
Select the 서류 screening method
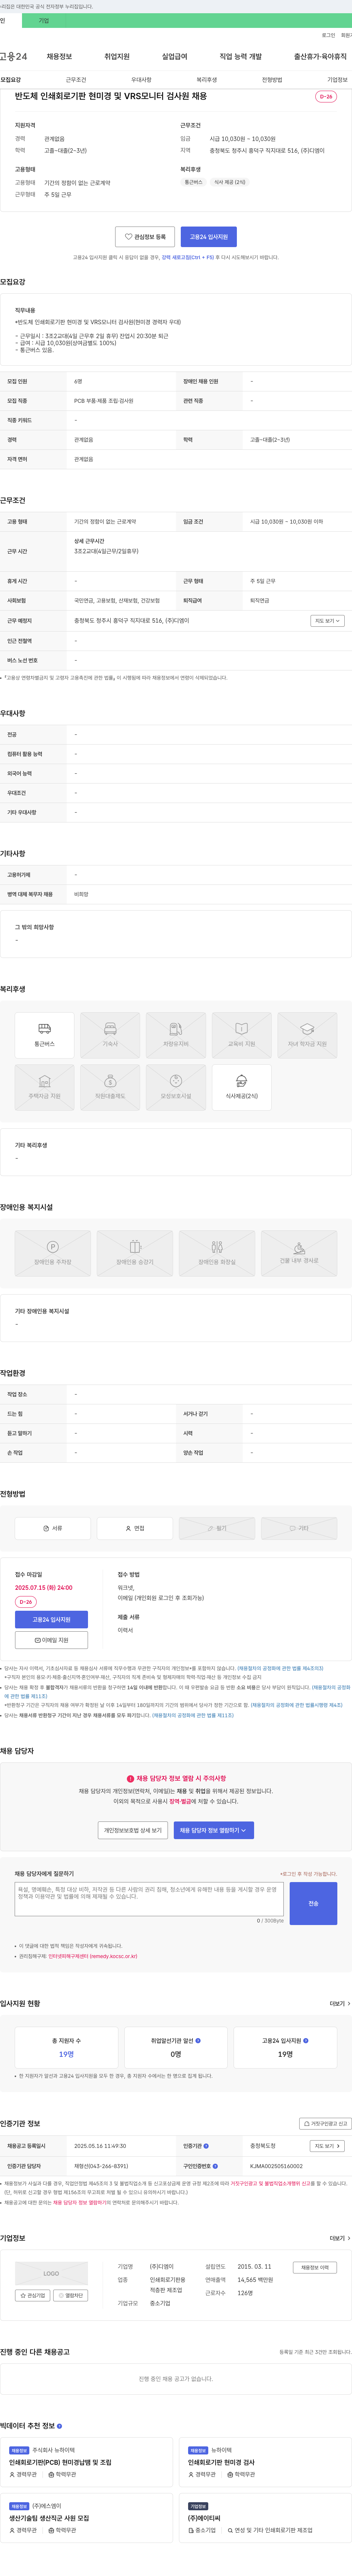(53, 1528)
